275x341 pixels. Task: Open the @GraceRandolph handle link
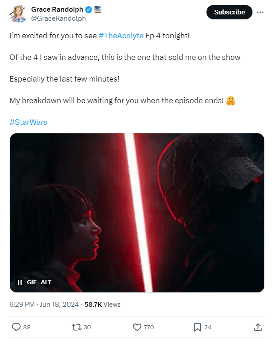pos(58,18)
